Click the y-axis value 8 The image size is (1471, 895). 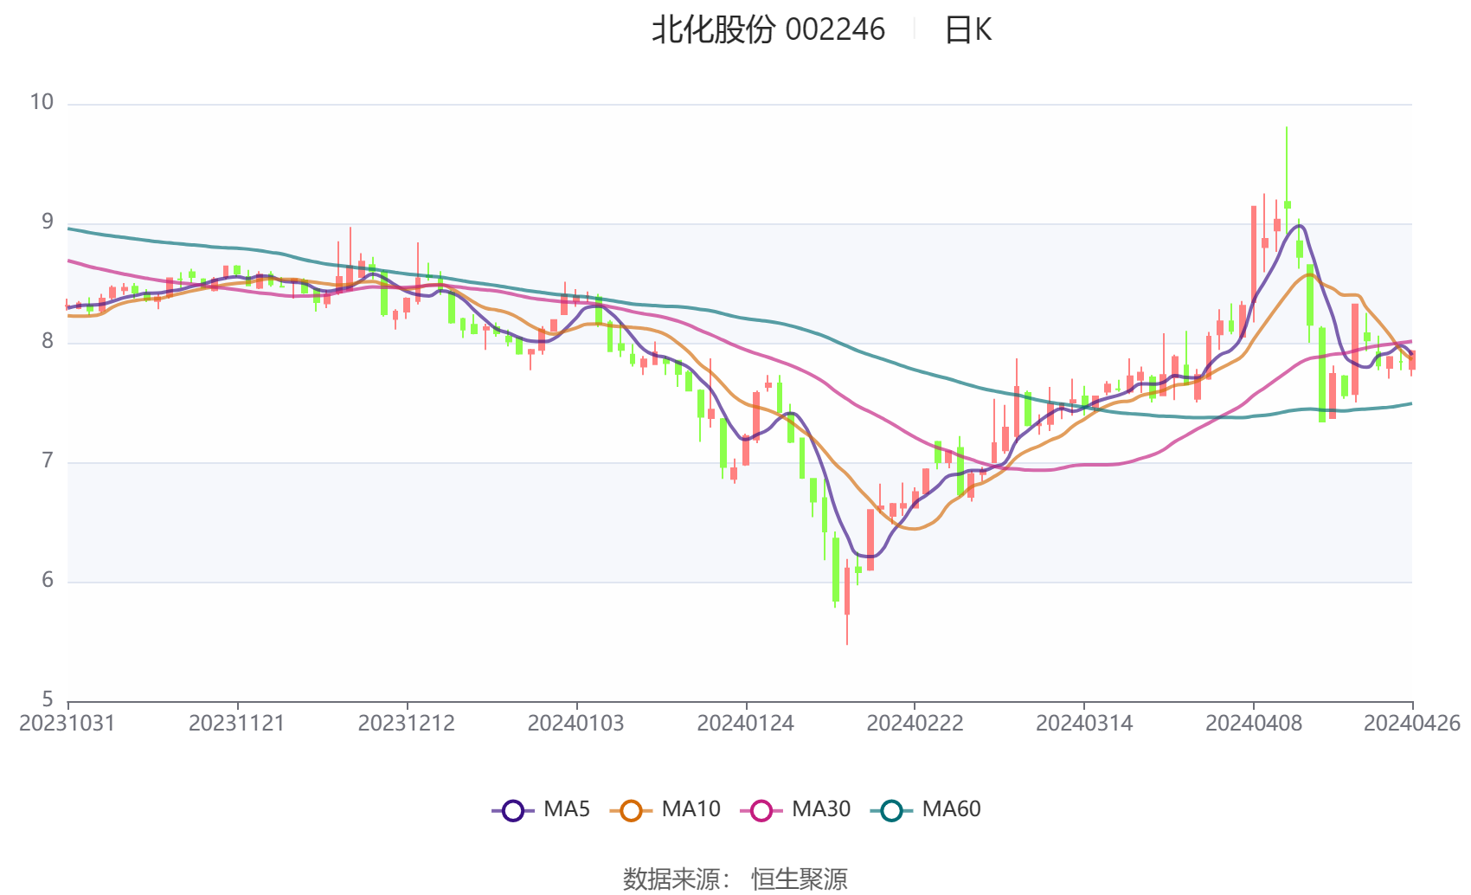coord(48,341)
